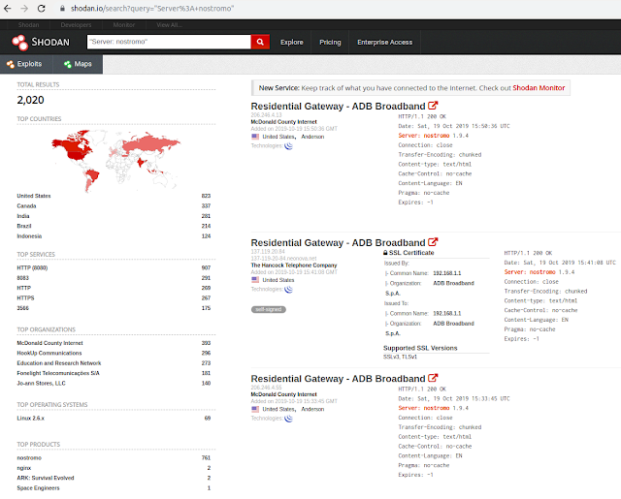The height and width of the screenshot is (499, 621).
Task: Click the world map of top countries
Action: coord(115,161)
